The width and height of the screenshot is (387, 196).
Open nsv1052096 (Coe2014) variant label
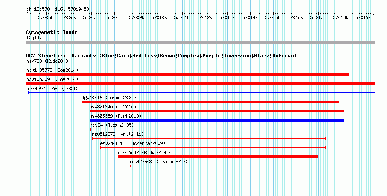52,79
